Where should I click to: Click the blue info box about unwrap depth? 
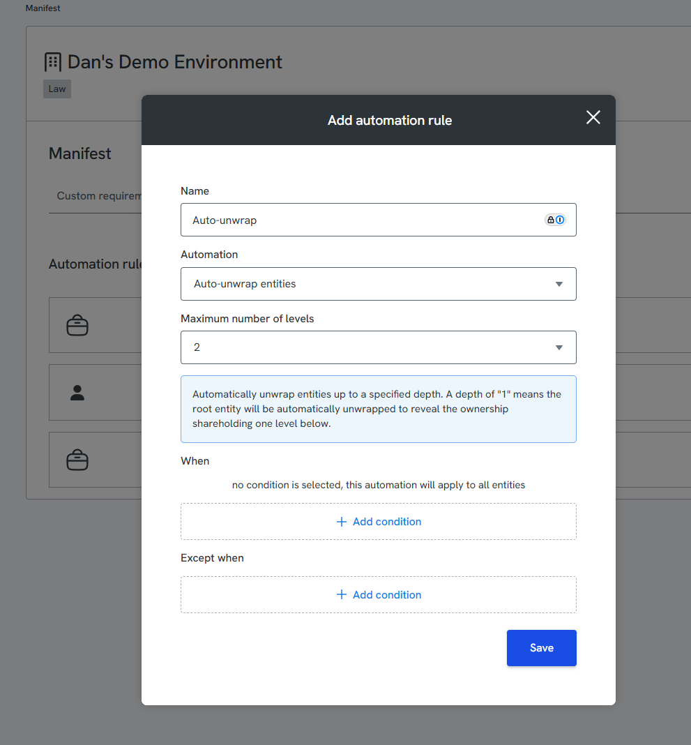pyautogui.click(x=378, y=409)
